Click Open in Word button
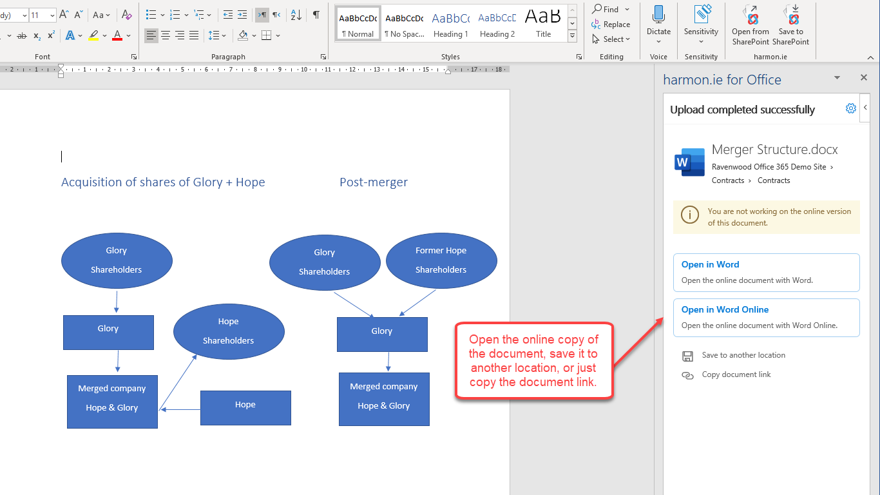This screenshot has height=495, width=880. tap(767, 273)
